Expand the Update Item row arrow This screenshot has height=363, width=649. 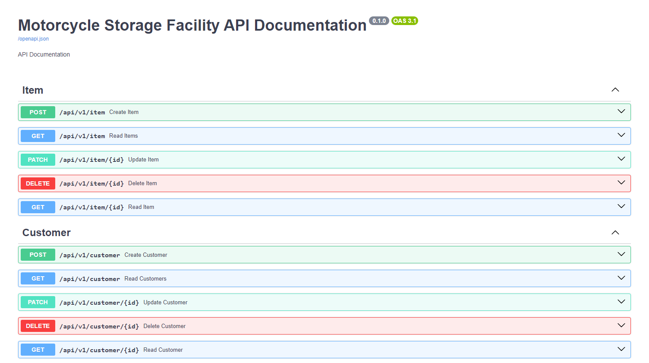[621, 159]
